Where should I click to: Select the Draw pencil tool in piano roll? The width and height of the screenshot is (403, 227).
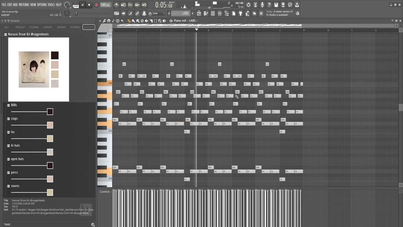(129, 21)
